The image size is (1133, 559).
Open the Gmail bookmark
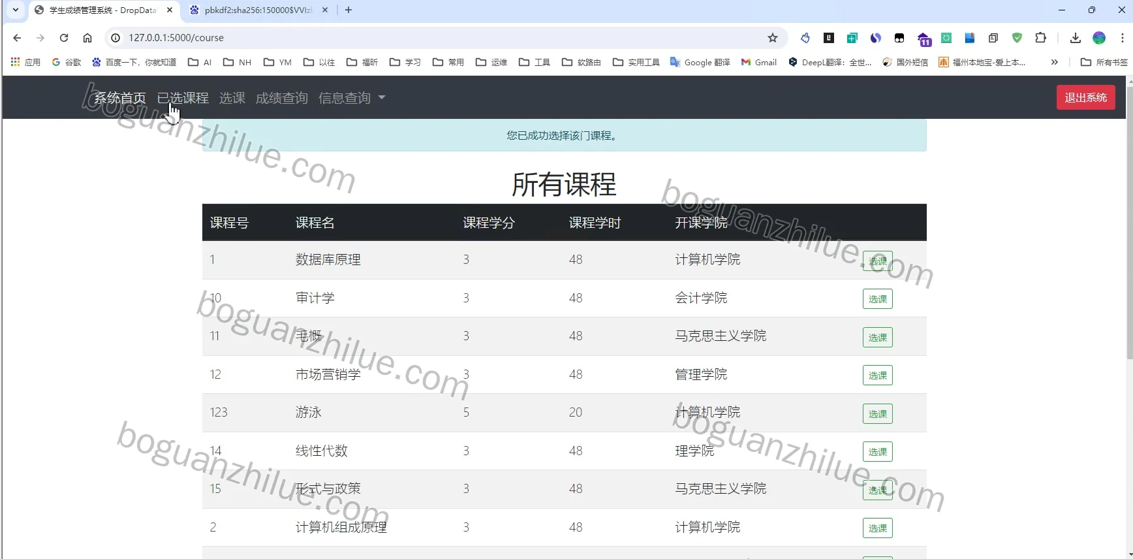click(x=759, y=62)
